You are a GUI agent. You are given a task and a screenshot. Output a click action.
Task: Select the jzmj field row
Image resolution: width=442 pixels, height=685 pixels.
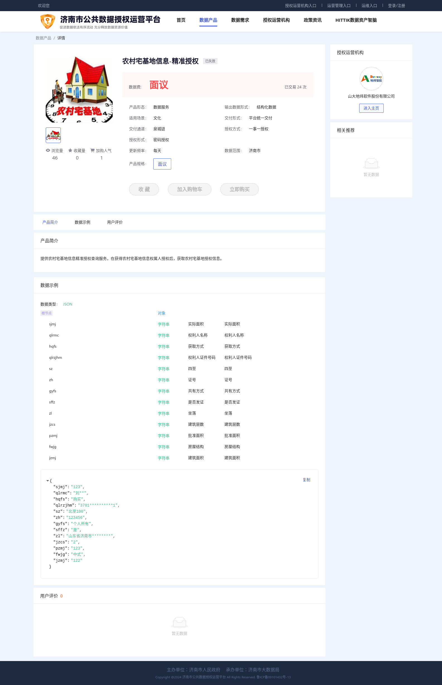click(179, 458)
